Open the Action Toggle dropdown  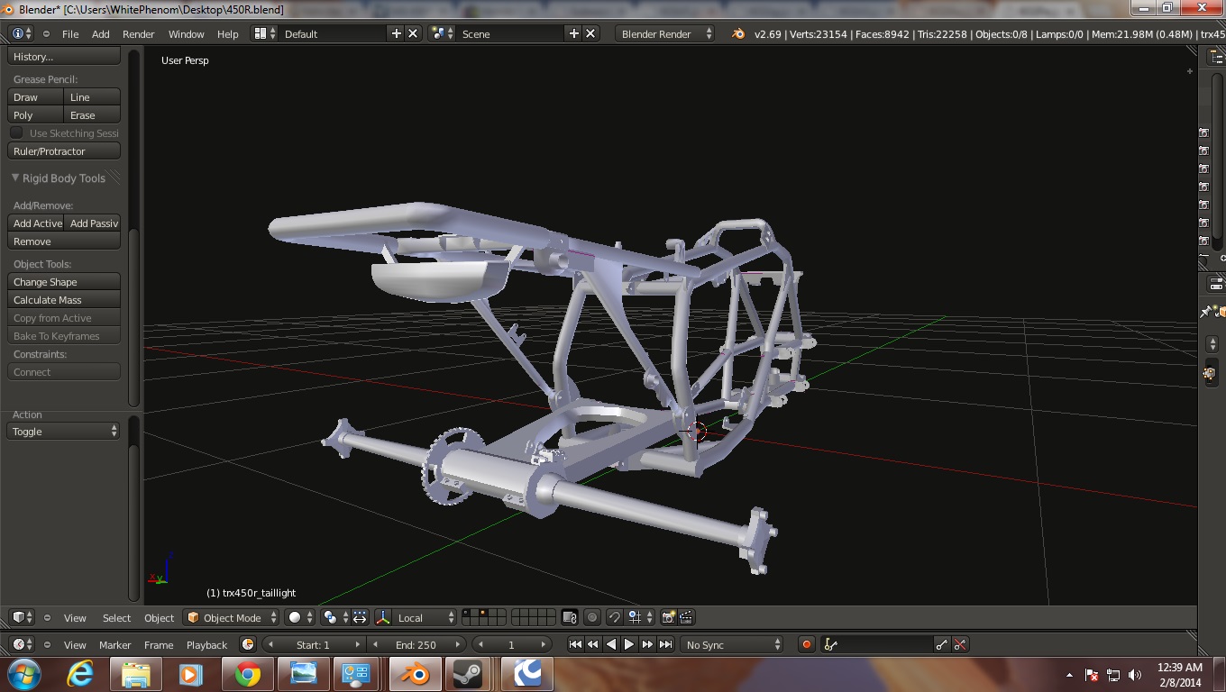(x=64, y=432)
